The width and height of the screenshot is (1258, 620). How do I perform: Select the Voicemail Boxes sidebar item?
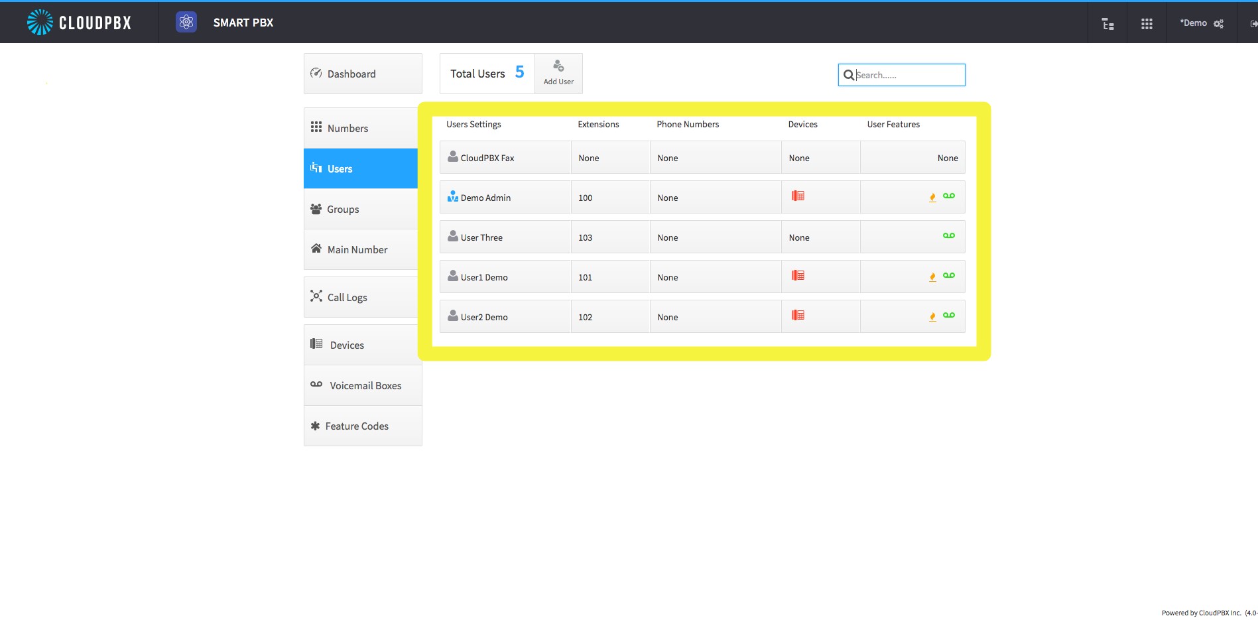click(x=365, y=385)
